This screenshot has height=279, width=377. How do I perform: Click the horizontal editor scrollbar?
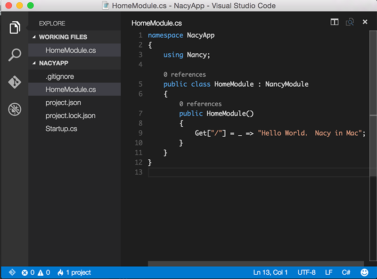(256, 263)
